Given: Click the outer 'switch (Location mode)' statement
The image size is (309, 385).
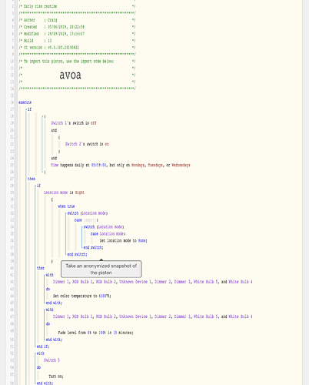Looking at the screenshot, I should tap(88, 213).
